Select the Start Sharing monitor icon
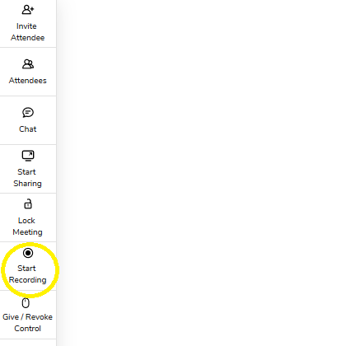The width and height of the screenshot is (356, 346). (x=28, y=156)
